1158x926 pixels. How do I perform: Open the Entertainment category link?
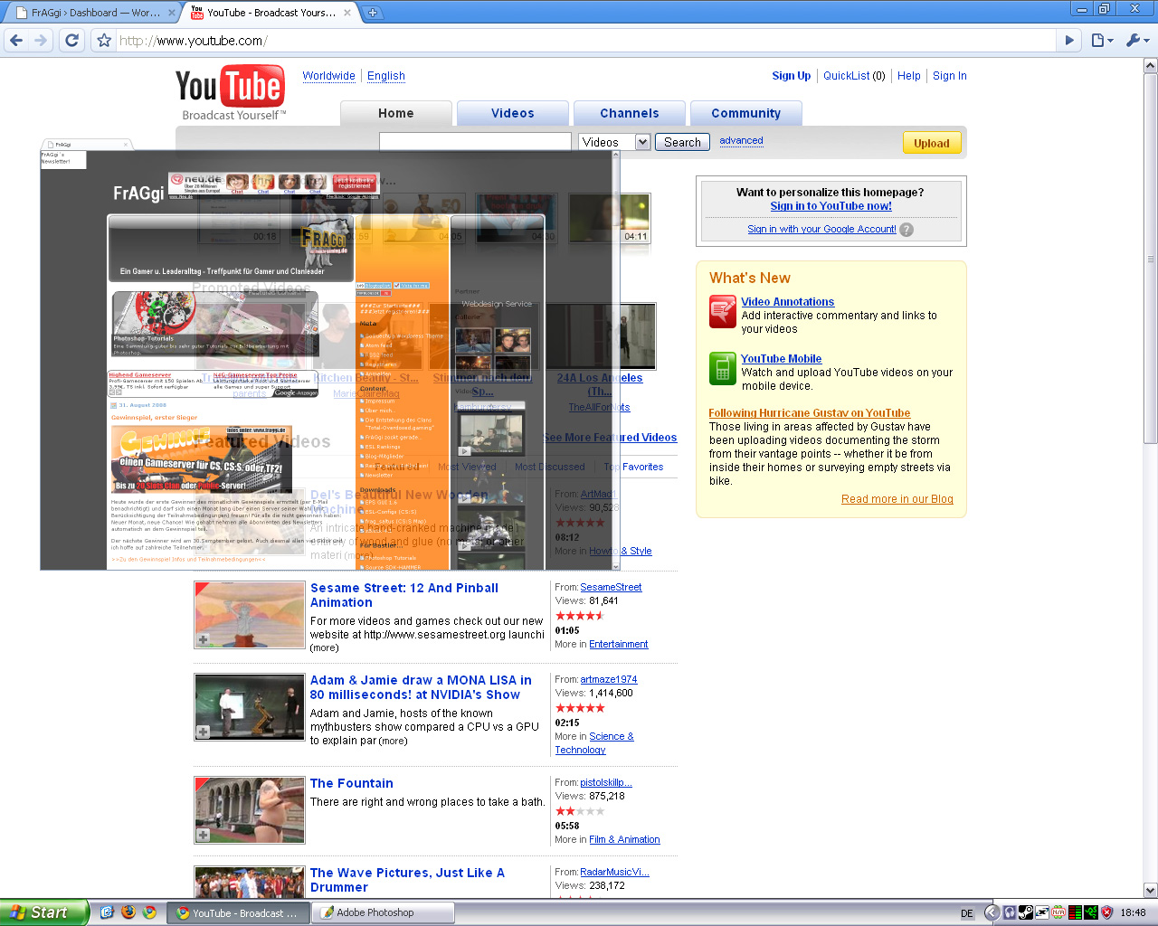pos(619,645)
